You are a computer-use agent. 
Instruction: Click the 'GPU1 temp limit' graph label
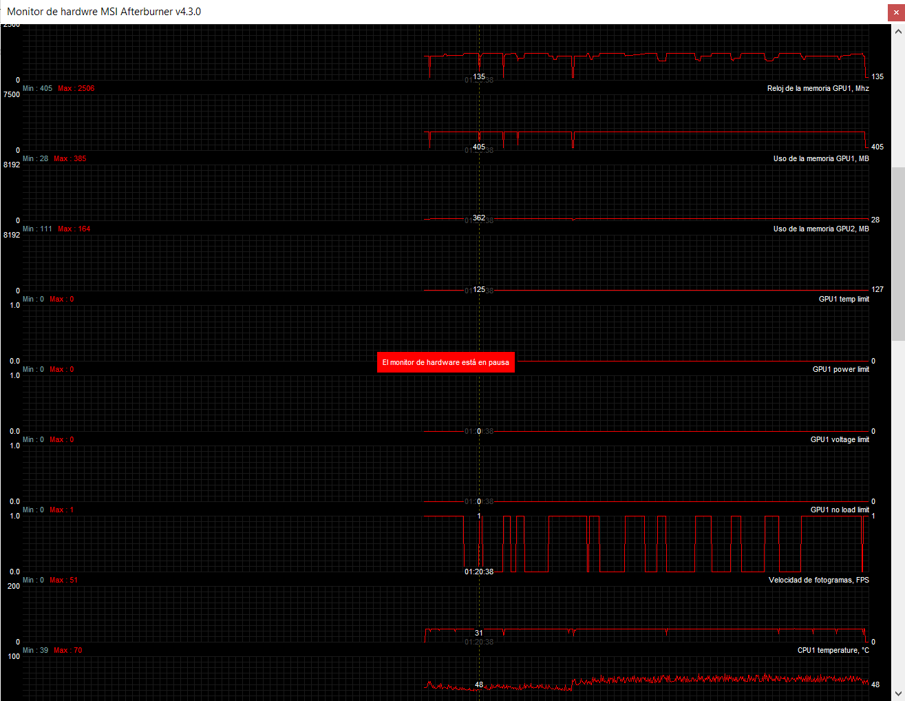point(844,299)
